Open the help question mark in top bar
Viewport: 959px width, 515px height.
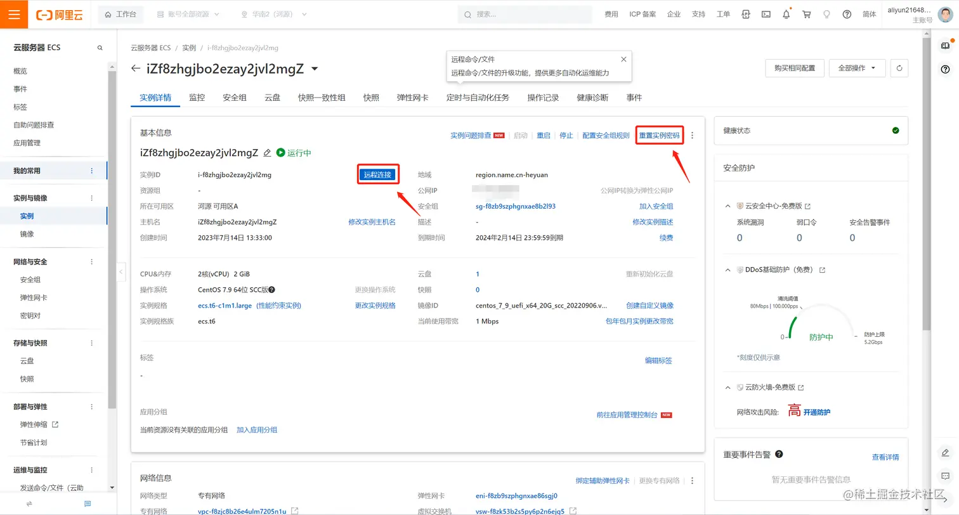[x=847, y=14]
